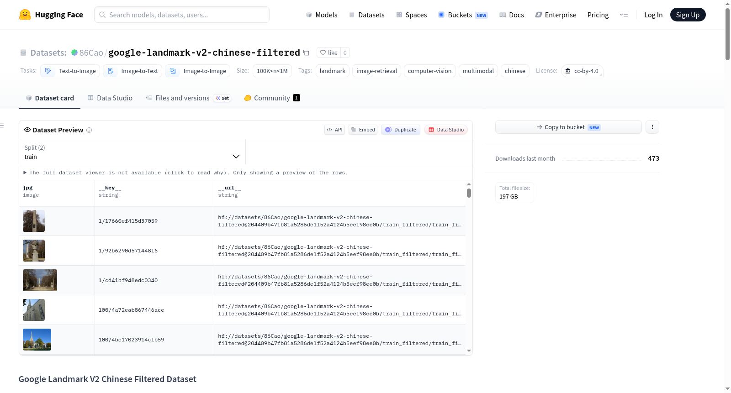Click the 100K<n<1M size tag

272,71
